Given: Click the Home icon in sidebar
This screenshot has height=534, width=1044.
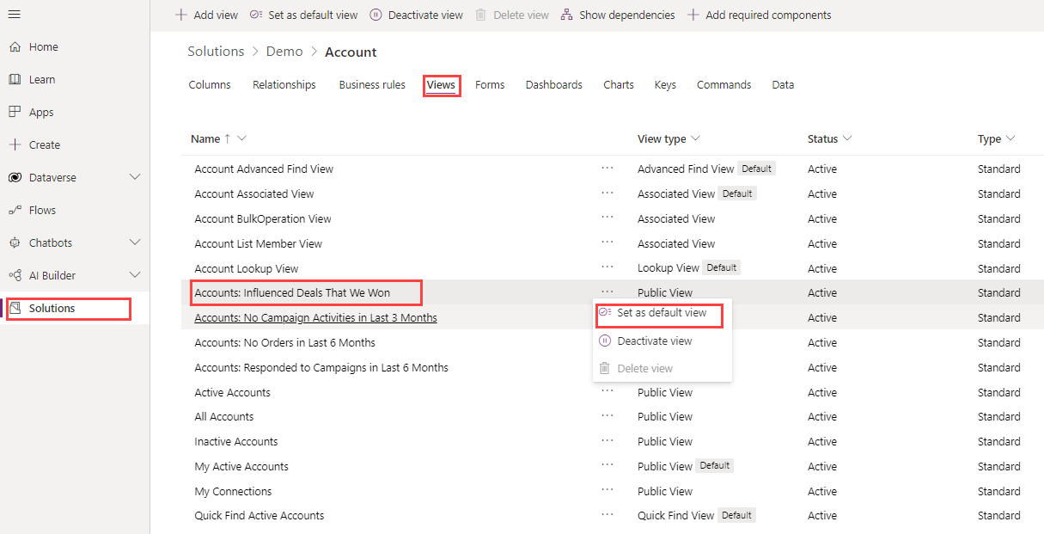Looking at the screenshot, I should coord(15,47).
